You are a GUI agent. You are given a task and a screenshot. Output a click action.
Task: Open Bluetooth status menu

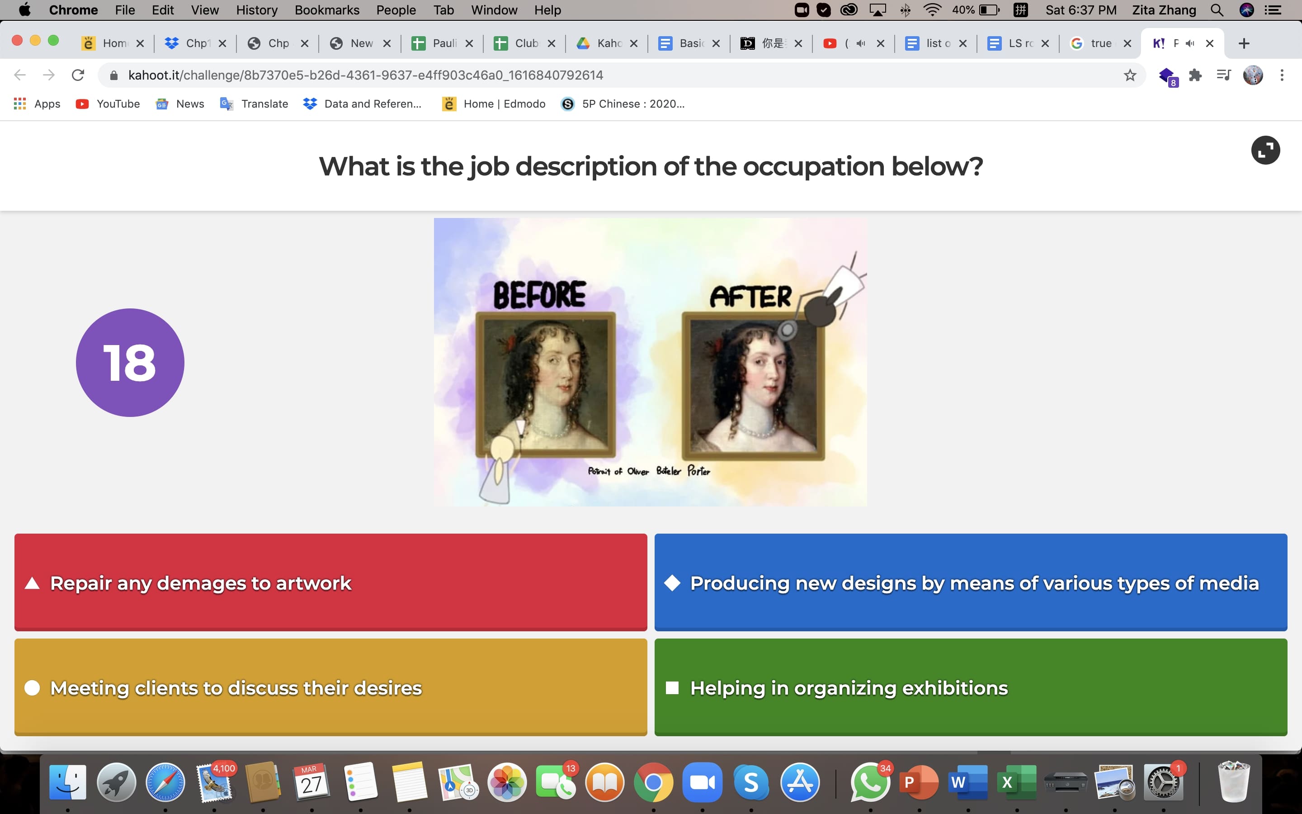(906, 9)
